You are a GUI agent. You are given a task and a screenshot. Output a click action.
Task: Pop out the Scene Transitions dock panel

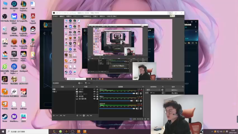point(163,87)
